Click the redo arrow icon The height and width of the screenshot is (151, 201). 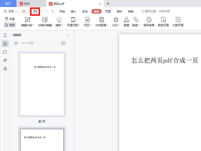[x=47, y=11]
